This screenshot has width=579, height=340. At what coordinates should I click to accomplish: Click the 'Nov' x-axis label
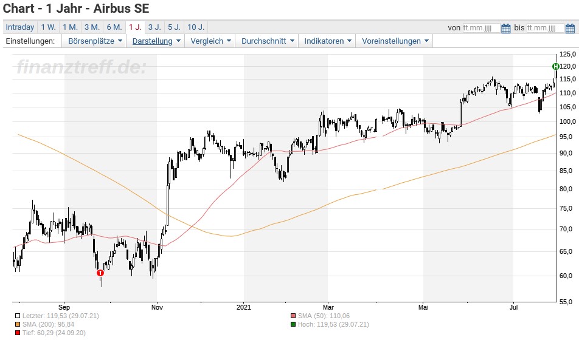point(157,307)
